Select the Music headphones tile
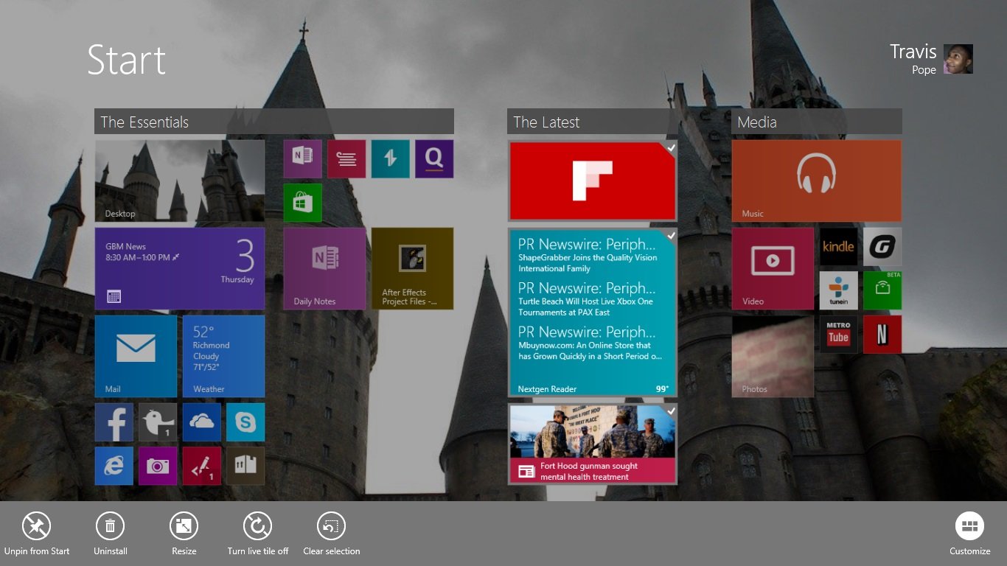Viewport: 1007px width, 566px height. pyautogui.click(x=817, y=181)
